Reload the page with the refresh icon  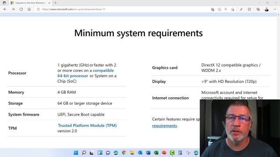(x=21, y=9)
